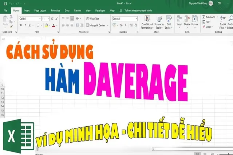Viewport: 233px width, 155px height.
Task: Click Align Right icon
Action: point(72,25)
